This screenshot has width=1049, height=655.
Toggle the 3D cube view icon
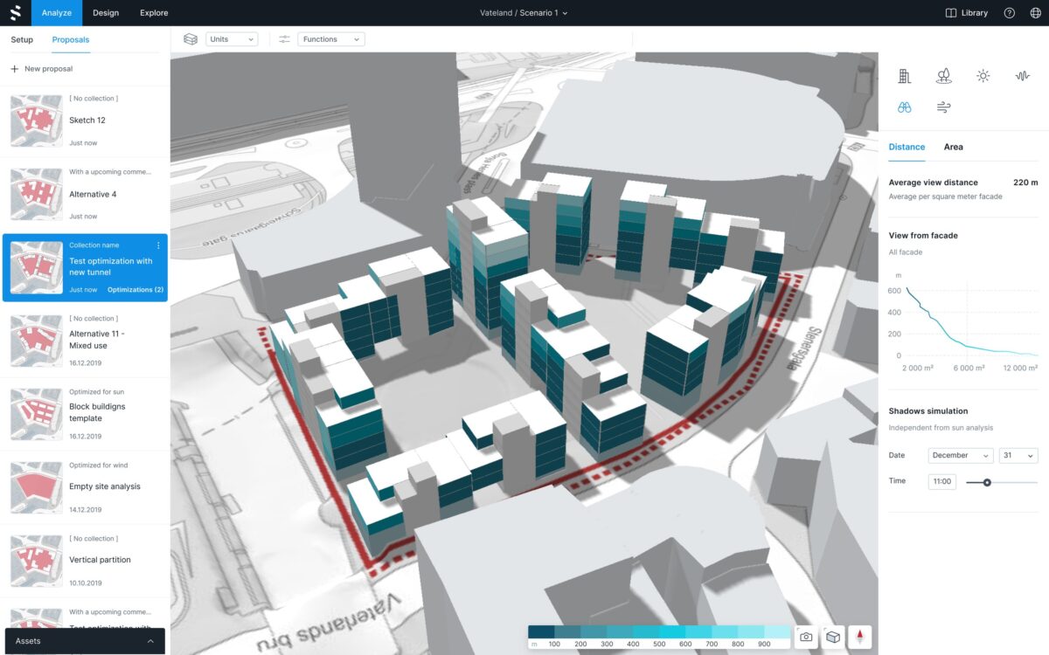coord(833,637)
